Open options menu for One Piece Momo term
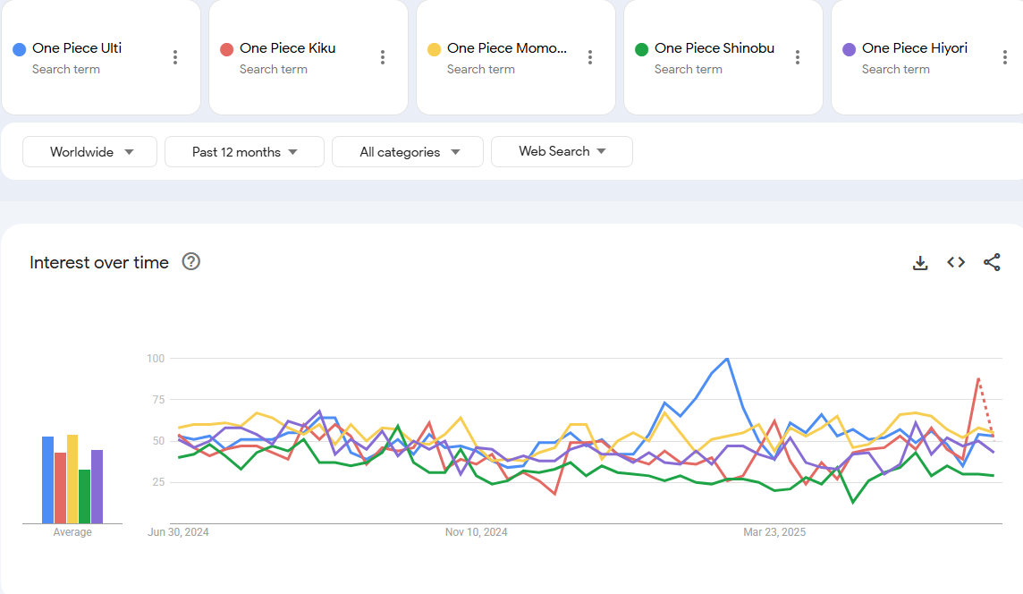Viewport: 1023px width, 594px height. tap(590, 57)
